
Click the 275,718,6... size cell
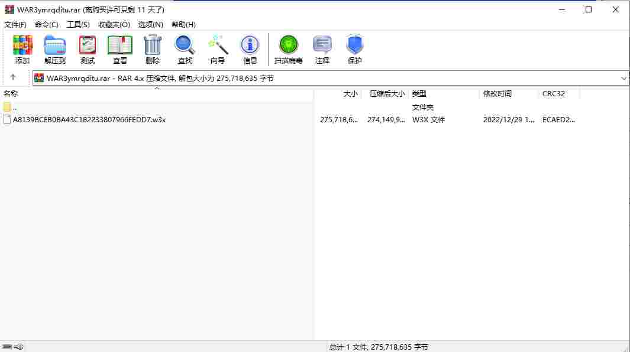pos(339,120)
